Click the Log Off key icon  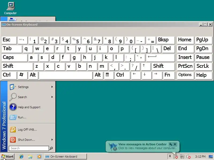pyautogui.click(x=13, y=130)
